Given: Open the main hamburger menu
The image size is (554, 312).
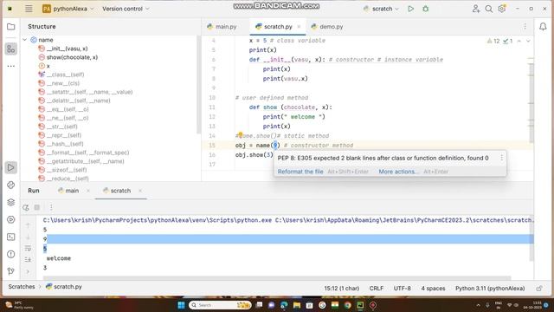Looking at the screenshot, I should click(29, 9).
